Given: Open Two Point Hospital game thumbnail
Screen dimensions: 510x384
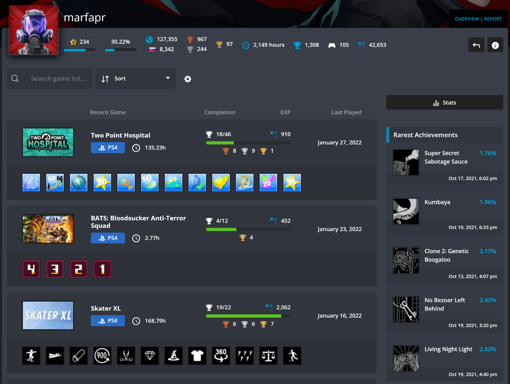Looking at the screenshot, I should [x=48, y=143].
